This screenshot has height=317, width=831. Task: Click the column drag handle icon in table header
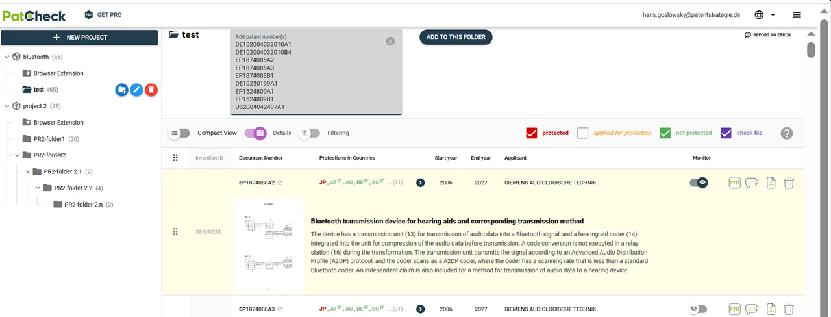tap(175, 158)
